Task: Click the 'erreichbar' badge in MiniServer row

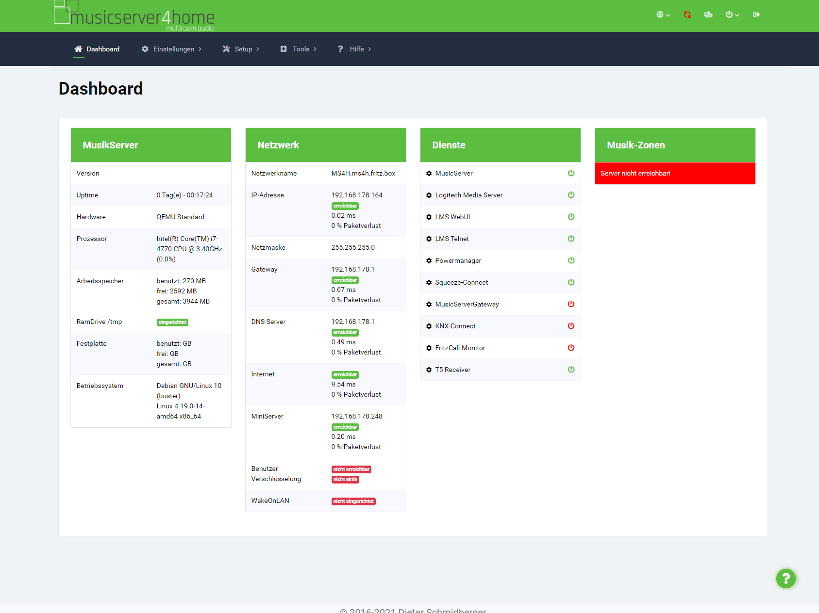Action: click(345, 427)
